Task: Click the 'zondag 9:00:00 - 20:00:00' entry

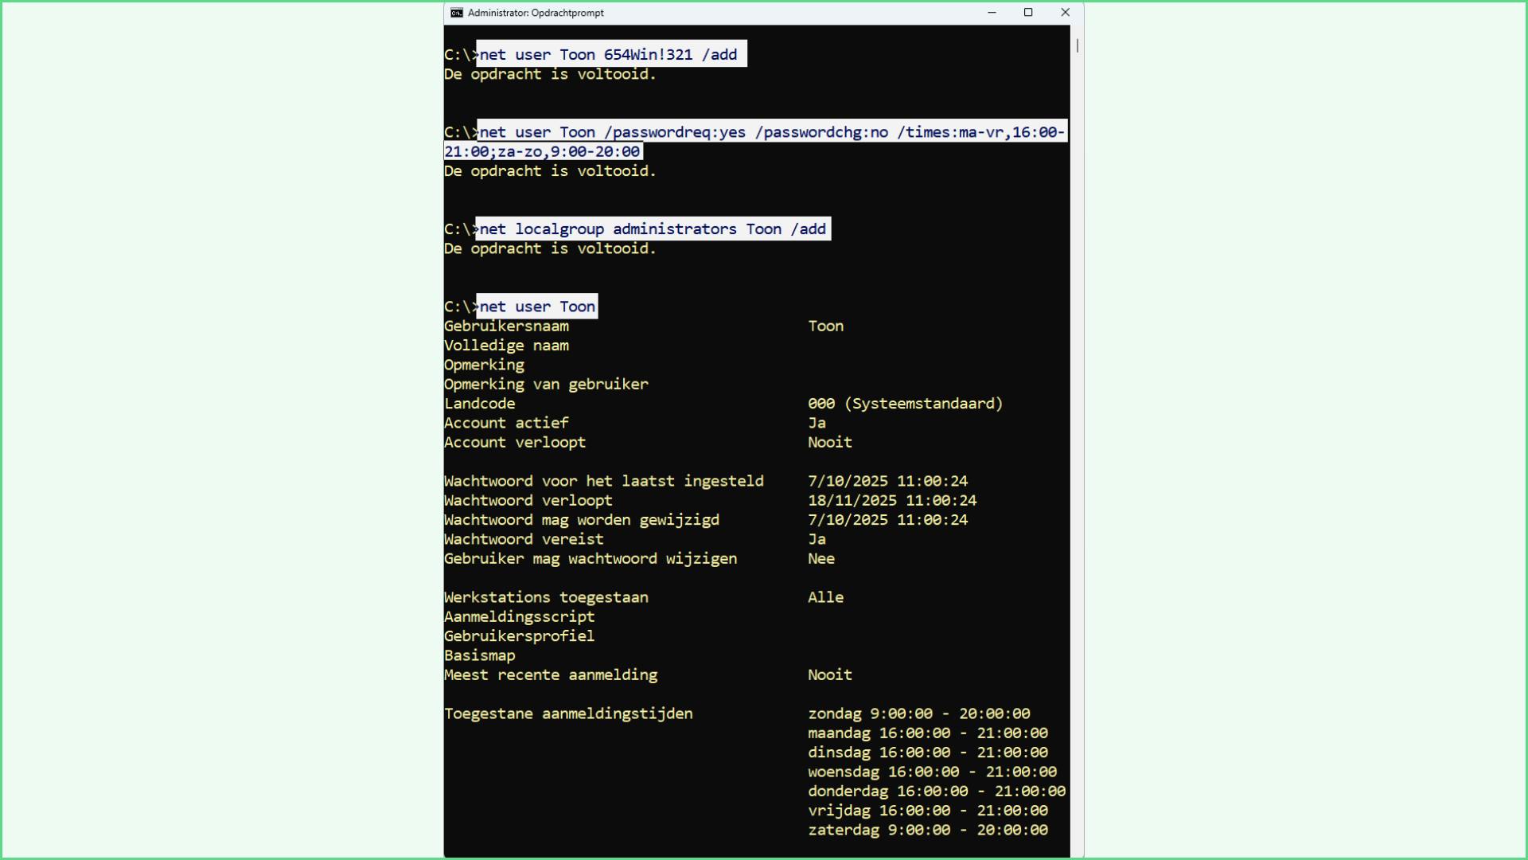Action: pyautogui.click(x=918, y=713)
